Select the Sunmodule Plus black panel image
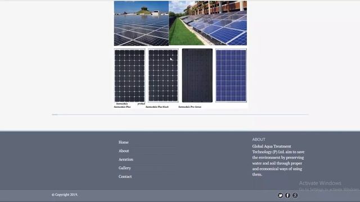360x202 pixels. tap(163, 75)
